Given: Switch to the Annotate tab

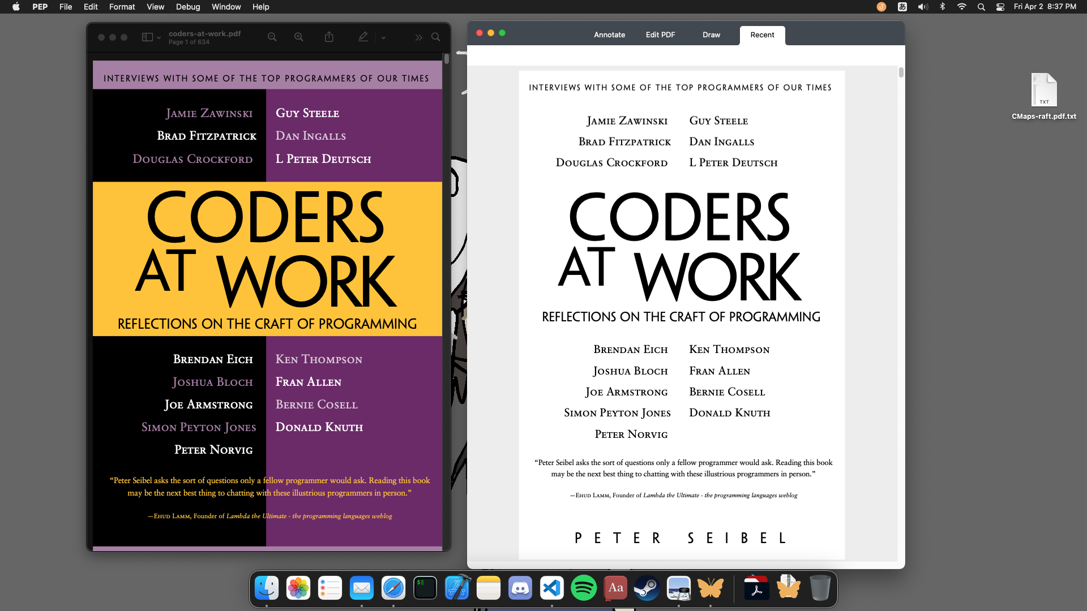Looking at the screenshot, I should (x=609, y=35).
